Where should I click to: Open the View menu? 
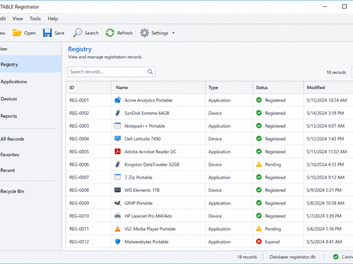(18, 18)
